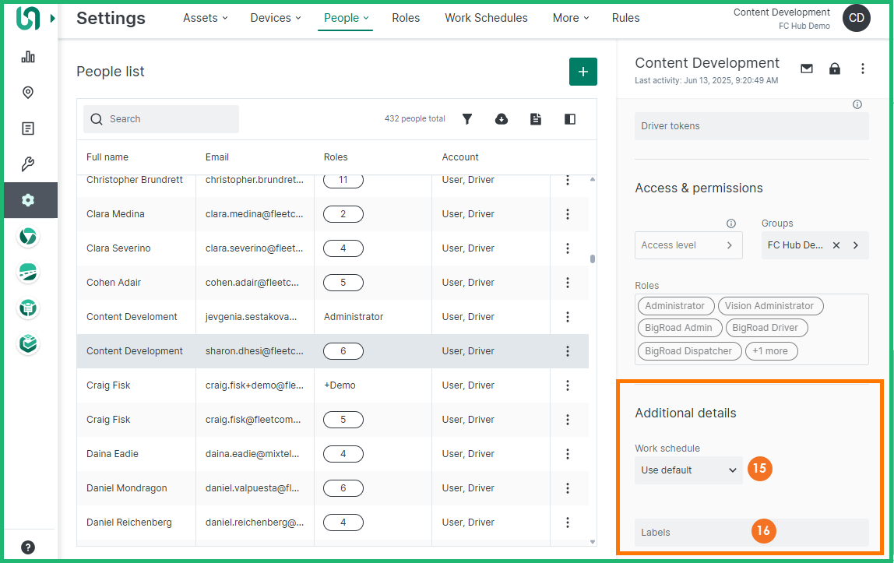Switch to the Work Schedules tab
The height and width of the screenshot is (563, 894).
tap(486, 18)
